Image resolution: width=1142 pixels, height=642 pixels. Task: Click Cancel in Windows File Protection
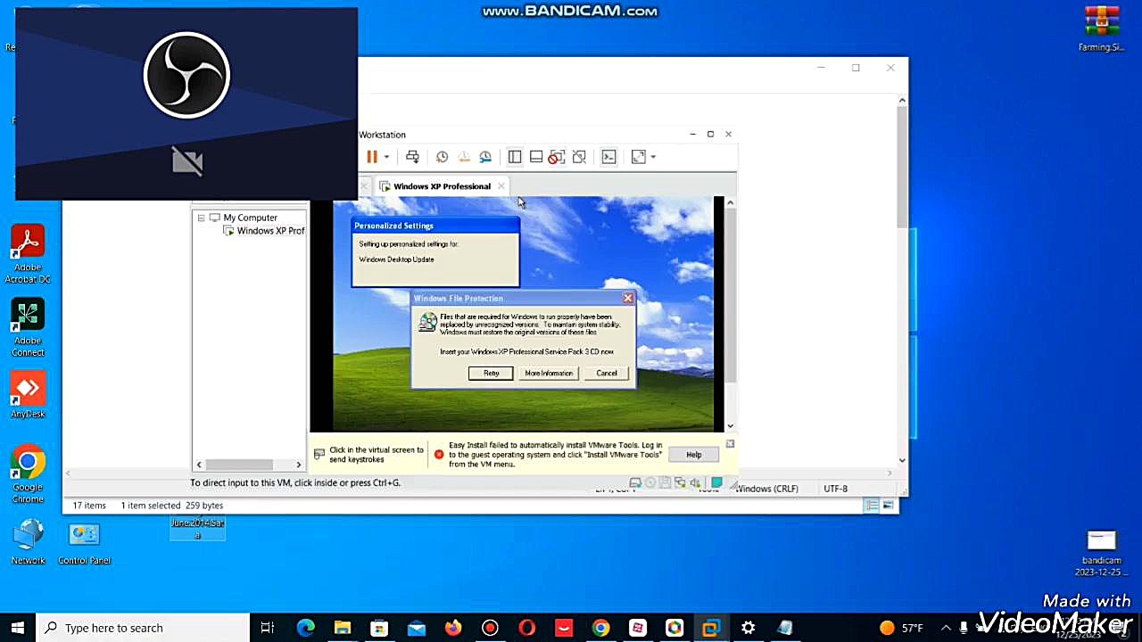(x=607, y=374)
